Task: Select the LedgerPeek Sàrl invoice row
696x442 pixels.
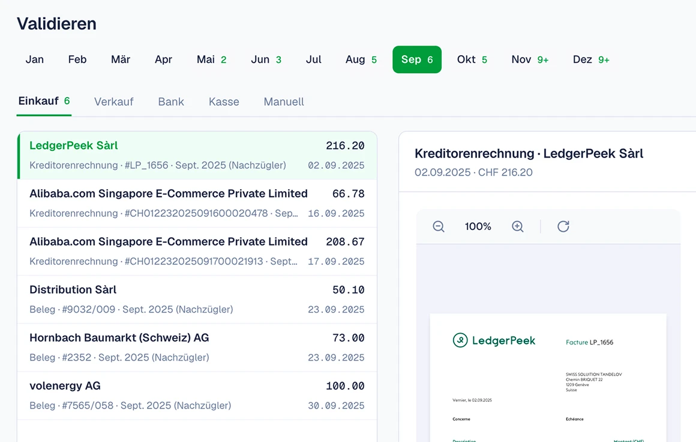Action: click(x=197, y=156)
